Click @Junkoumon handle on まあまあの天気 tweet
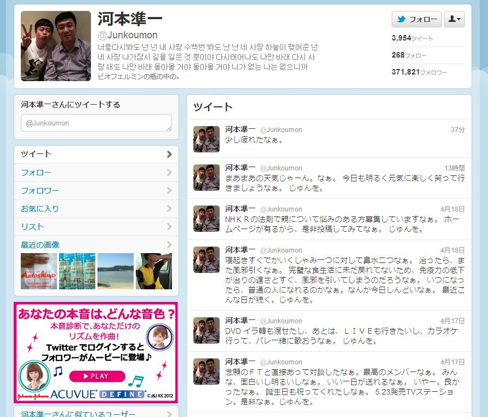This screenshot has width=488, height=417. (x=281, y=168)
